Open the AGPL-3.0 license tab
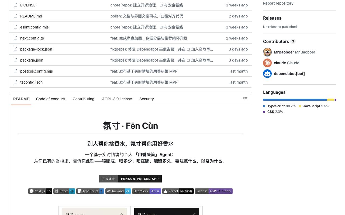Image resolution: width=345 pixels, height=215 pixels. (117, 99)
